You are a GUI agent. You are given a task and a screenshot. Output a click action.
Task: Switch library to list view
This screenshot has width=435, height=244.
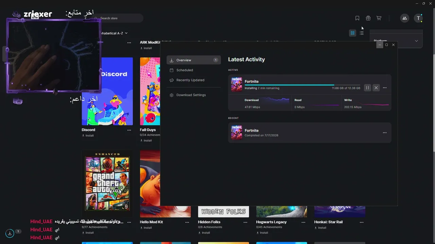(362, 33)
